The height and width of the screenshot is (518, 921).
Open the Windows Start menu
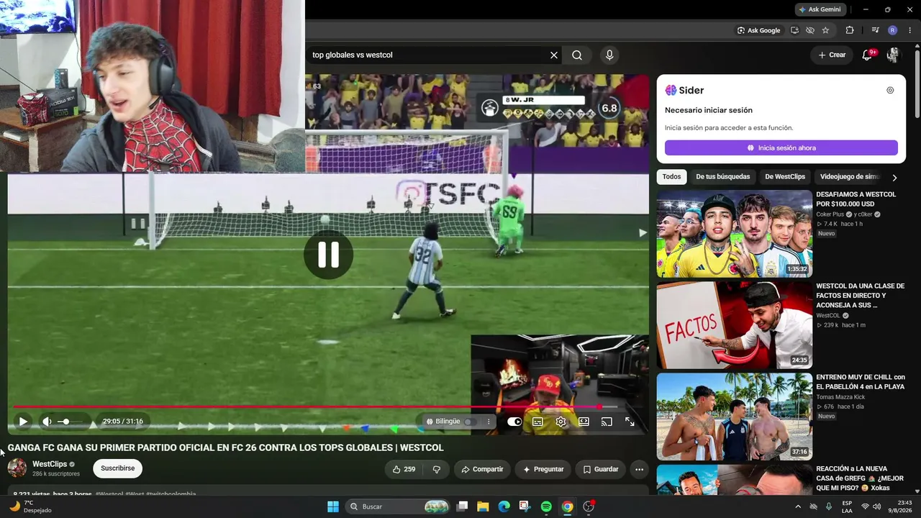tap(333, 506)
